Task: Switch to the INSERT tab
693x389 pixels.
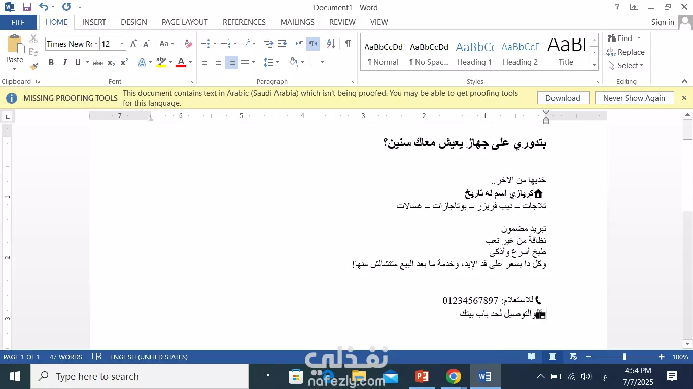Action: pyautogui.click(x=94, y=22)
